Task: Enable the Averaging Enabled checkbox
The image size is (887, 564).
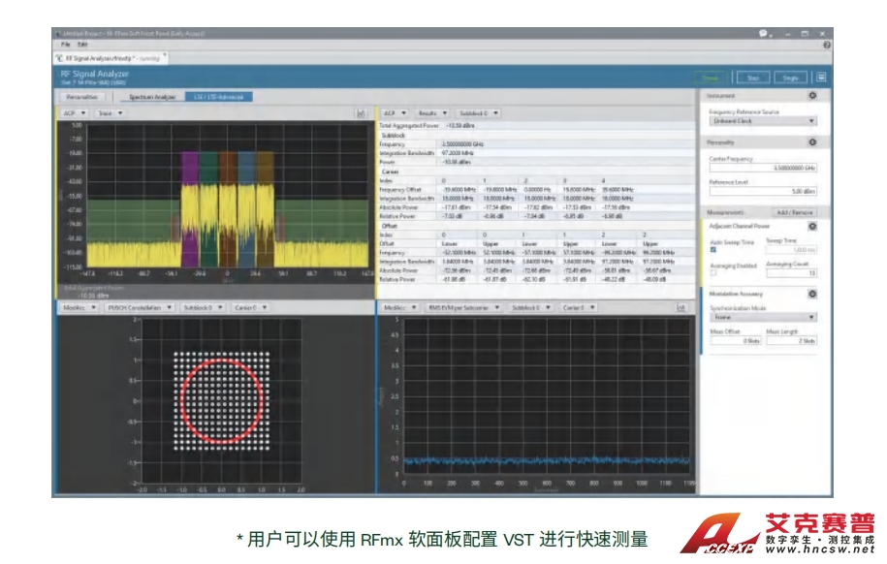Action: point(713,272)
